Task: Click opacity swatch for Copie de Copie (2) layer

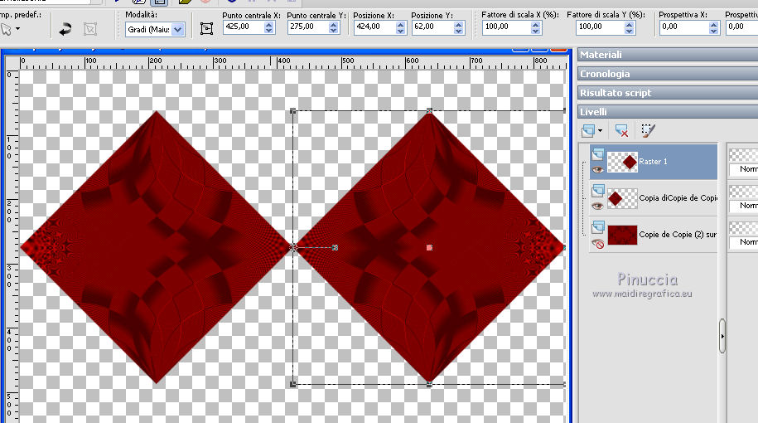Action: [743, 227]
